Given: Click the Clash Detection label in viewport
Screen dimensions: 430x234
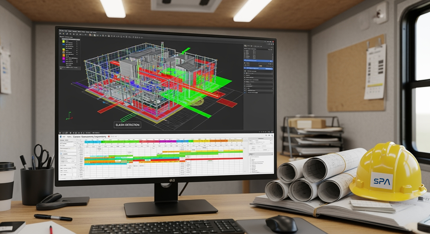Looking at the screenshot, I should click(127, 125).
